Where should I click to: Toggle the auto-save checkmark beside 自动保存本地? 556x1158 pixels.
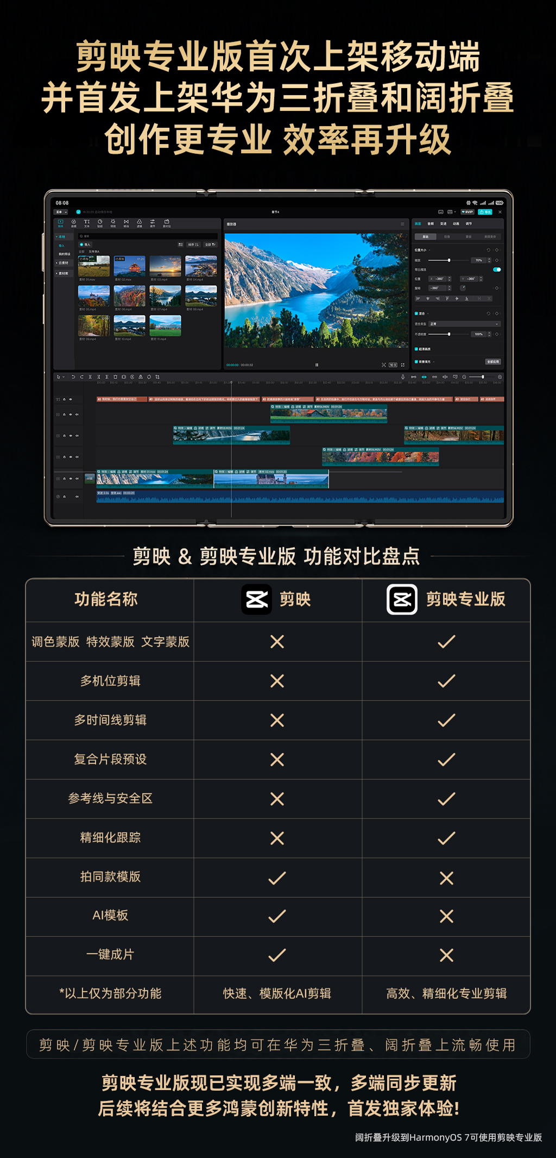click(x=78, y=212)
